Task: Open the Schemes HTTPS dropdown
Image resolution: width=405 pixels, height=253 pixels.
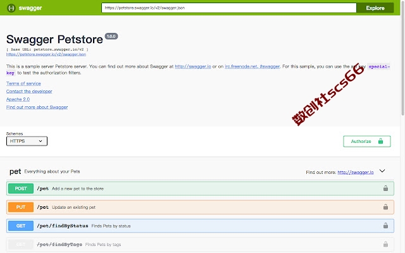Action: click(x=27, y=141)
